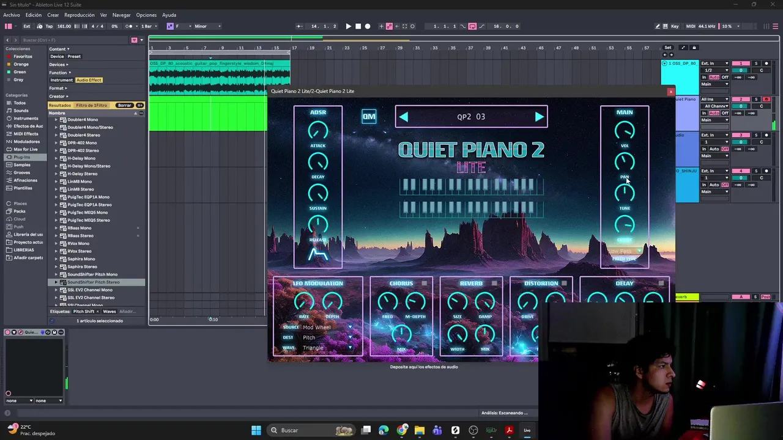Open the Reproducción menu

click(80, 15)
